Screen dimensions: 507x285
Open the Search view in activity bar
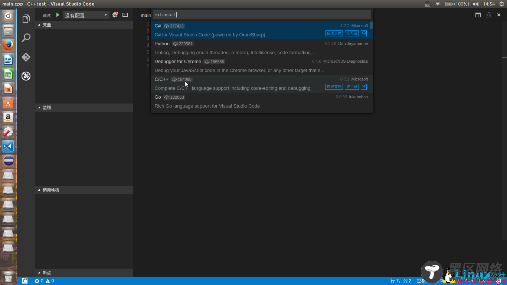coord(26,38)
